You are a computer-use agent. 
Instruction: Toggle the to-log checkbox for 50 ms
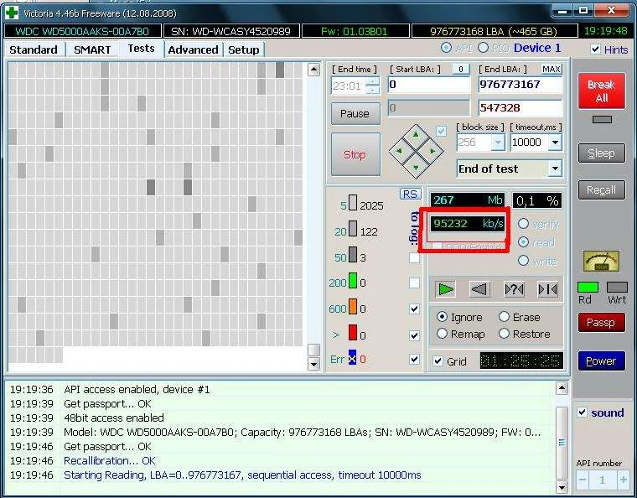[x=414, y=257]
